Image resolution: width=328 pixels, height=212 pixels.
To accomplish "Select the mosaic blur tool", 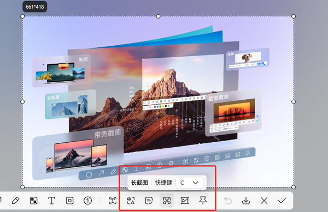I will point(34,201).
